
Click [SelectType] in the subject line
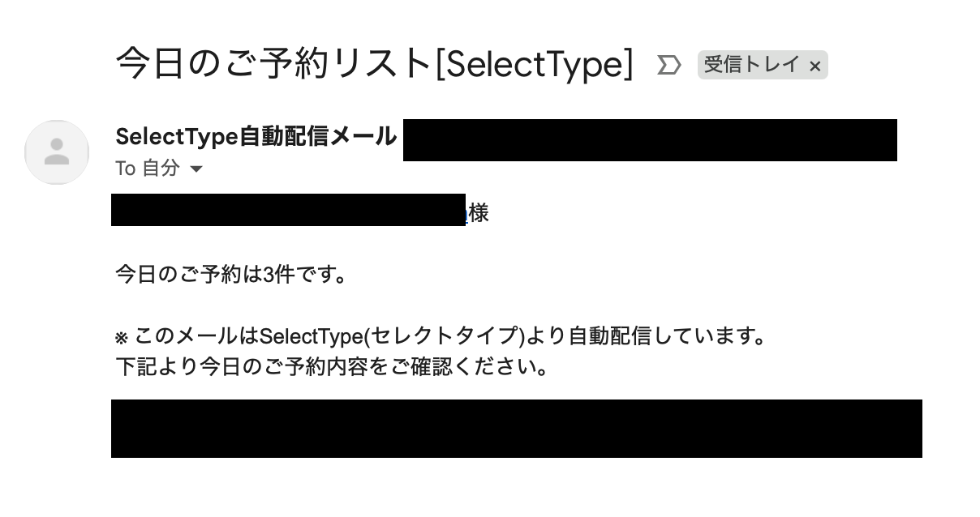[x=534, y=63]
